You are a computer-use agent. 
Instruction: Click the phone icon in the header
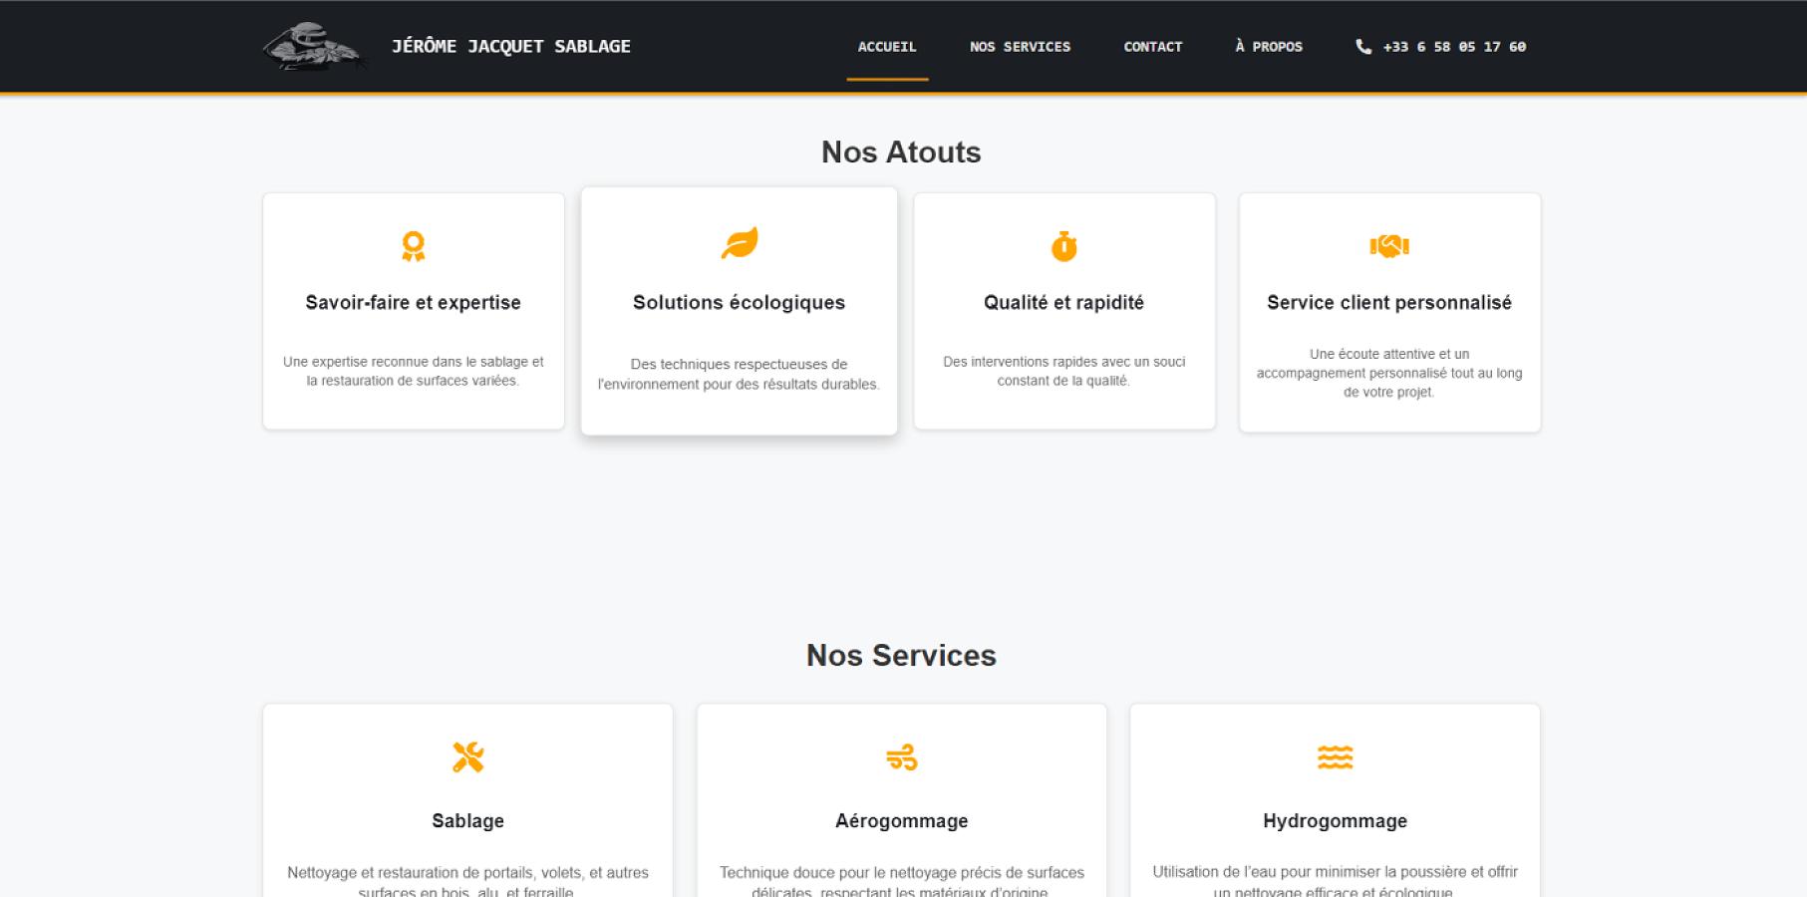click(1363, 46)
